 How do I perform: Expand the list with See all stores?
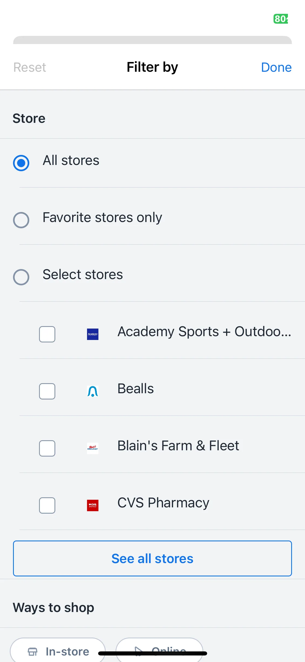152,558
